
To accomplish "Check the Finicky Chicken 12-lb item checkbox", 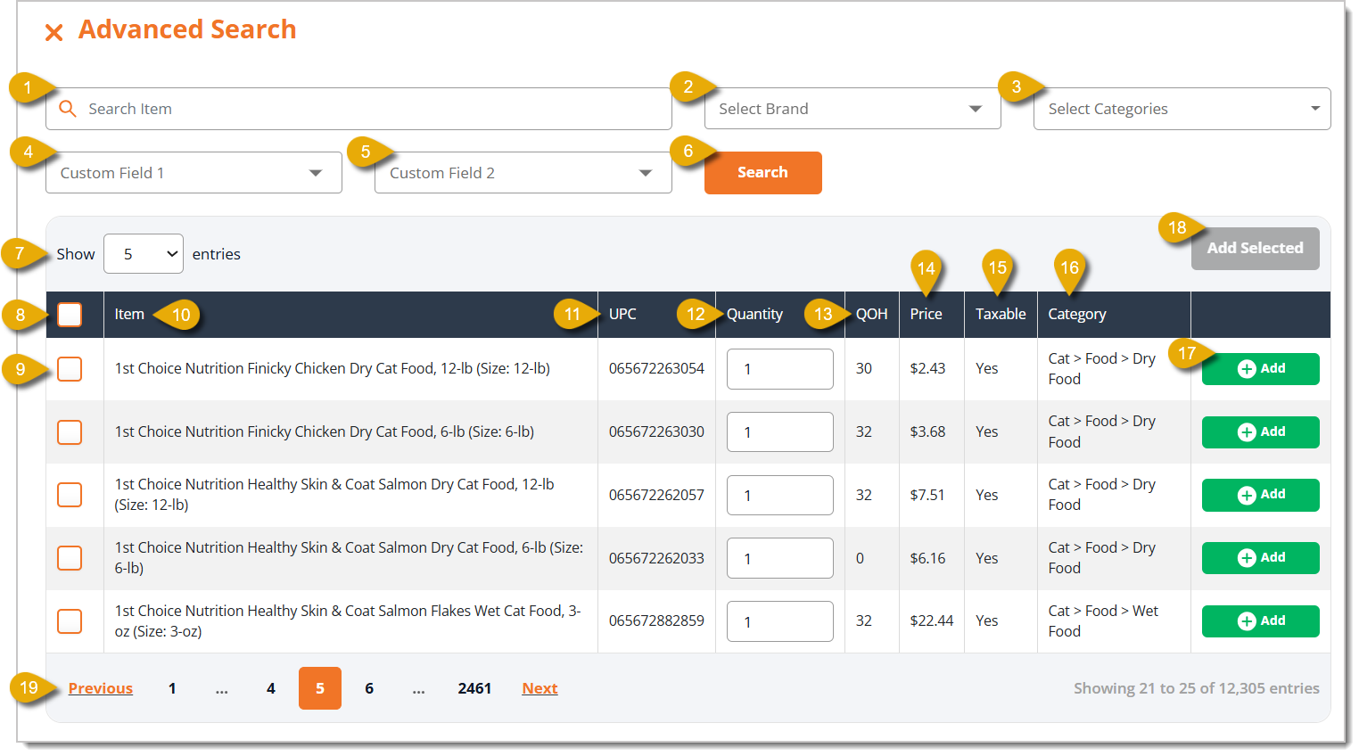I will (70, 369).
